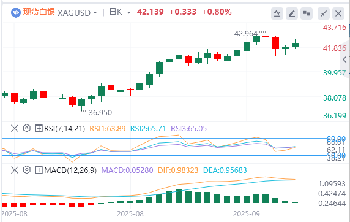This screenshot has width=350, height=222.
Task: Expand the right side panel arrow
Action: click(x=344, y=59)
